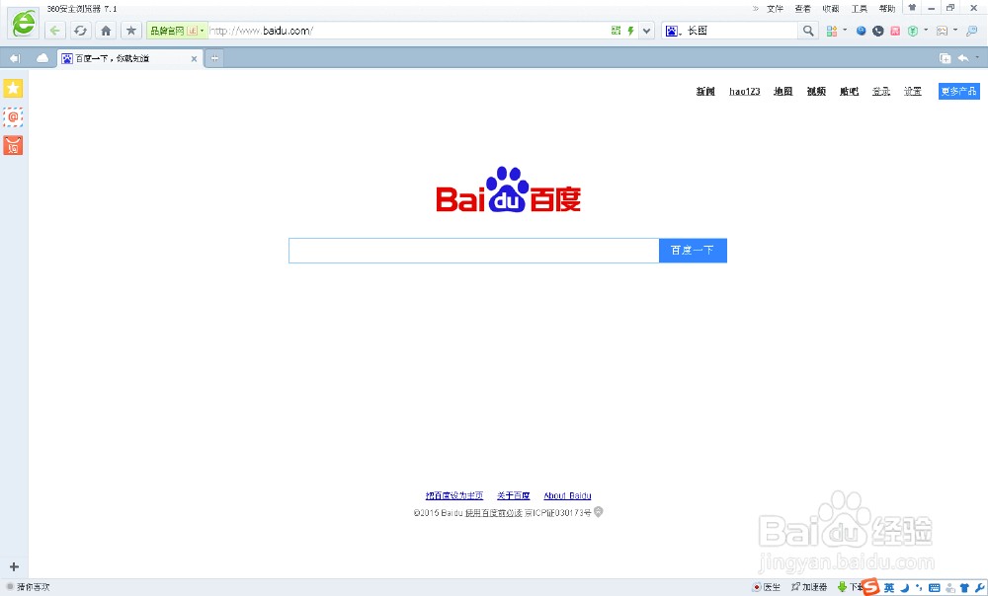
Task: Click the green yen shield icon
Action: 912,31
